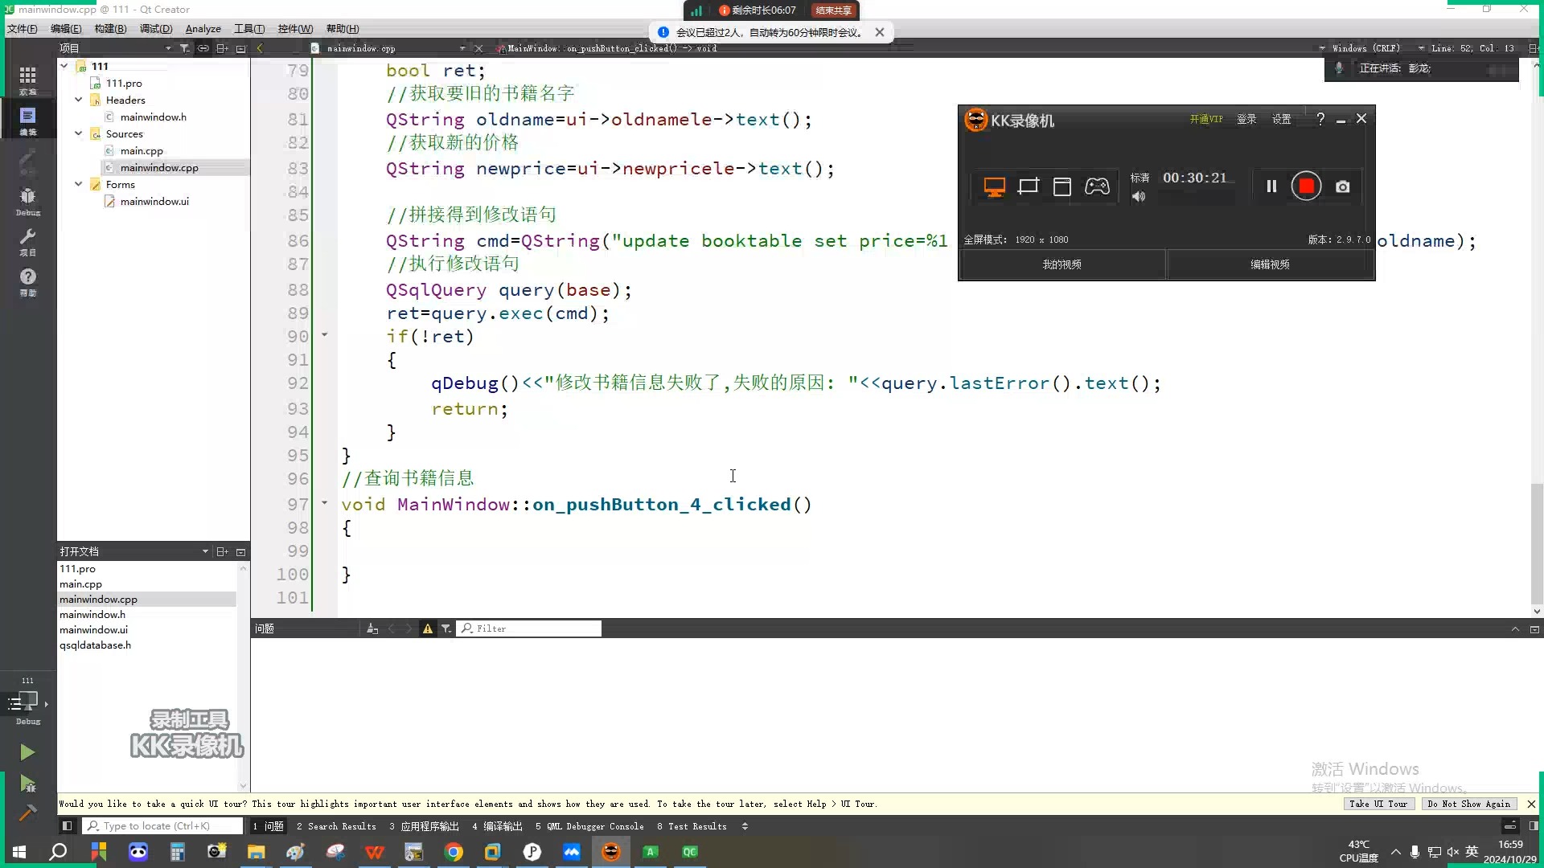Toggle link-with-editor sync in the project panel
The width and height of the screenshot is (1544, 868).
pyautogui.click(x=203, y=48)
